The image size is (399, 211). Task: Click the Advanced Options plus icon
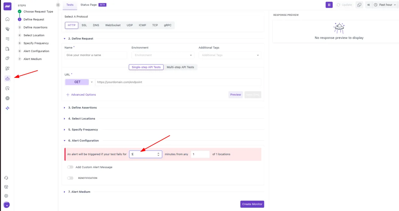pyautogui.click(x=68, y=95)
